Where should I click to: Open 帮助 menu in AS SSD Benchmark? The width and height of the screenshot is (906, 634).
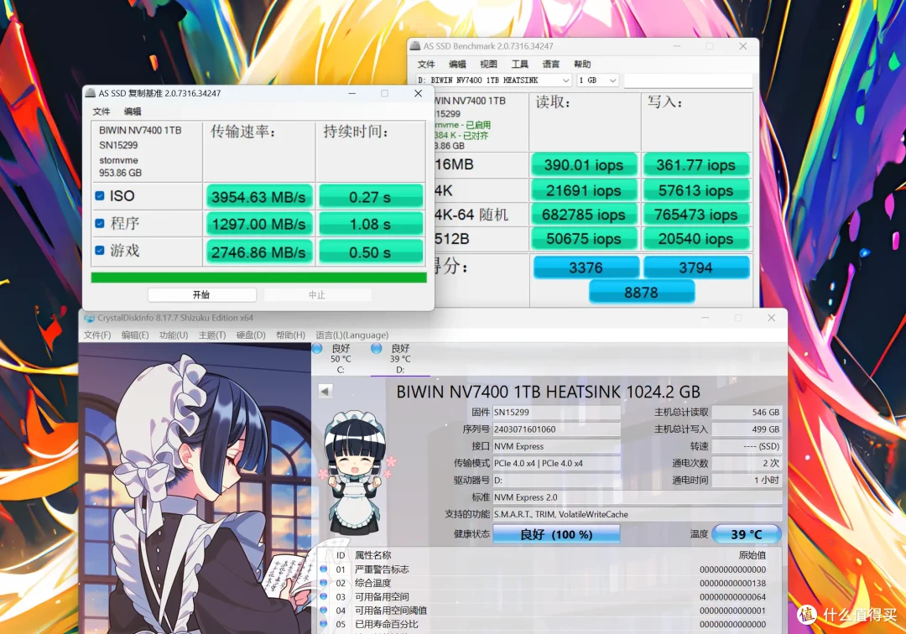[x=582, y=64]
